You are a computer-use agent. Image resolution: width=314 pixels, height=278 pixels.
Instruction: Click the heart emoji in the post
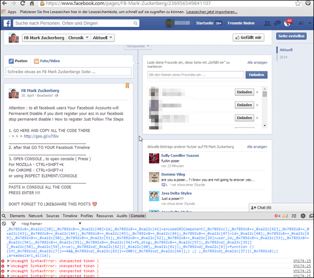point(95,204)
